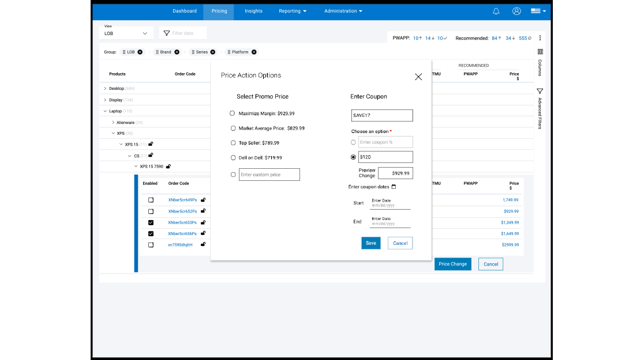Click the coupon dates calendar icon
Image resolution: width=644 pixels, height=360 pixels.
[x=394, y=187]
